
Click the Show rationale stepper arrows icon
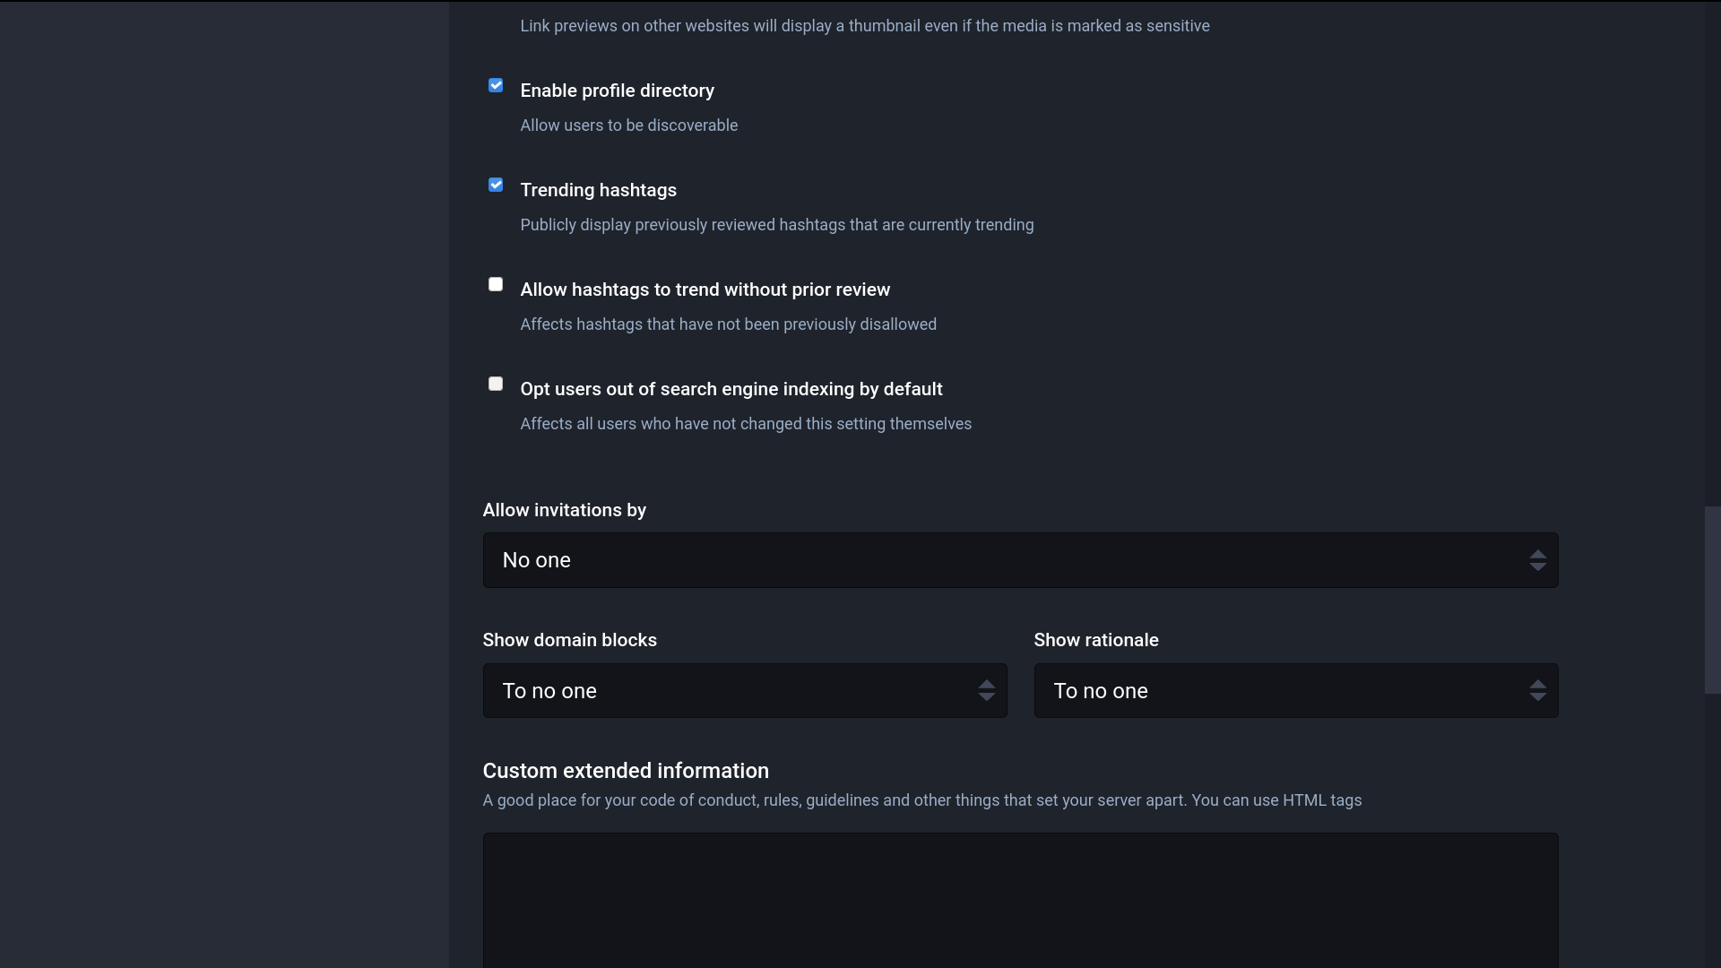tap(1537, 691)
